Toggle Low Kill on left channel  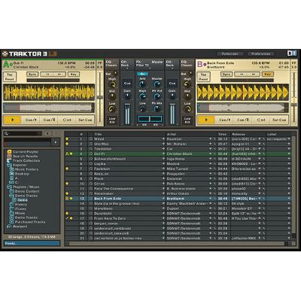tap(112, 120)
